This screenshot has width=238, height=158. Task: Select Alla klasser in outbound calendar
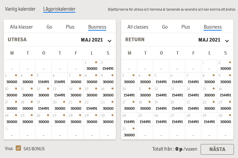21,27
